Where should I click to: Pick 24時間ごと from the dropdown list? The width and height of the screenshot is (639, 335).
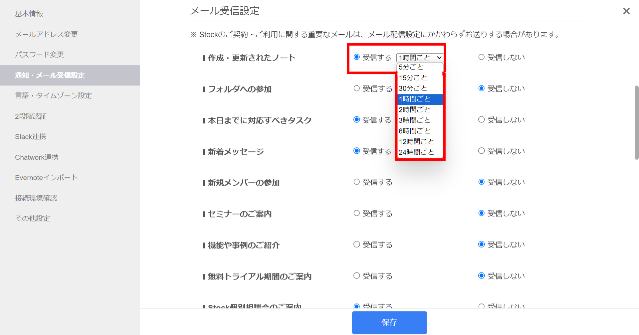(x=416, y=152)
